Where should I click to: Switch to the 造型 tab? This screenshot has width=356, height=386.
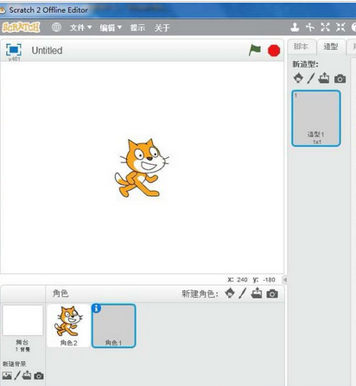click(331, 47)
